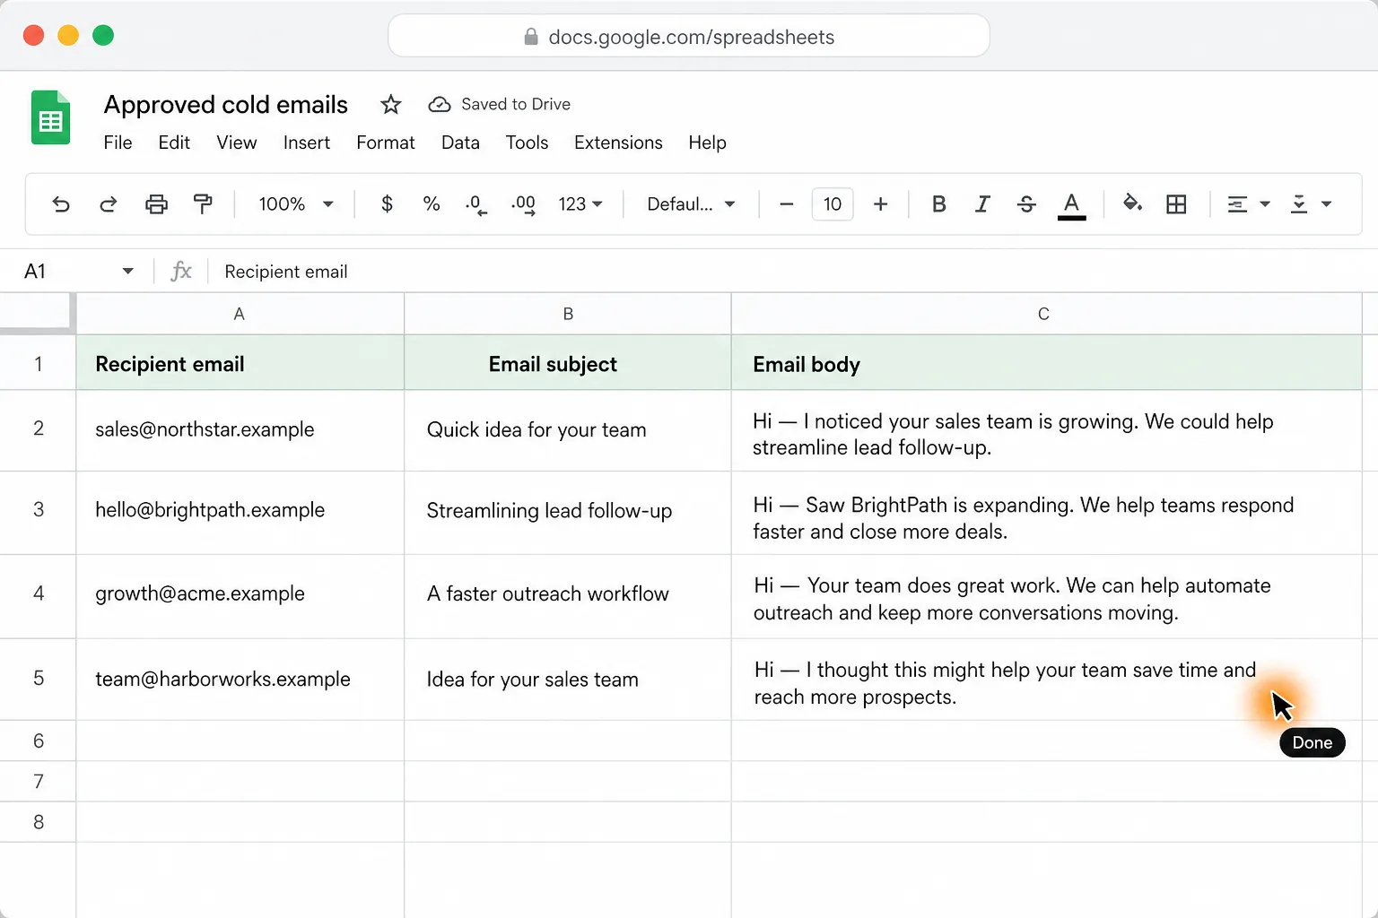The width and height of the screenshot is (1378, 918).
Task: Click the select-all corner box
Action: pyautogui.click(x=37, y=313)
